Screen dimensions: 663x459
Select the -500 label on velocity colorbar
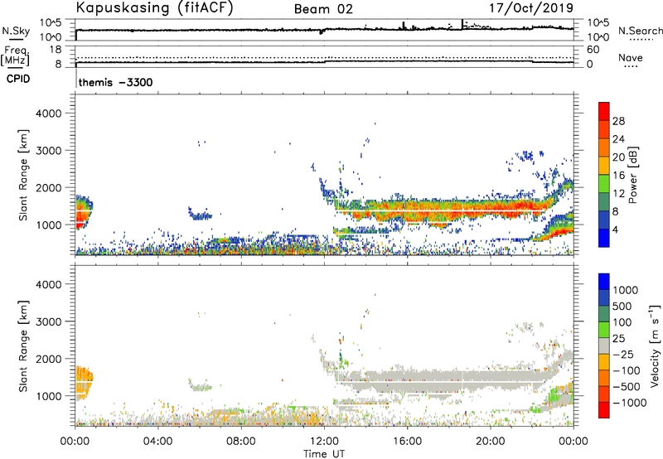[626, 387]
